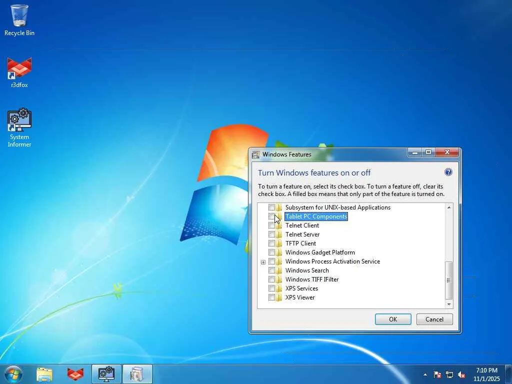Select Windows Gadget Platform row label
512x384 pixels.
(320, 252)
